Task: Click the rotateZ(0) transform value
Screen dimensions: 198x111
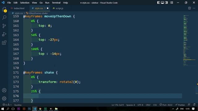Action: pos(69,82)
